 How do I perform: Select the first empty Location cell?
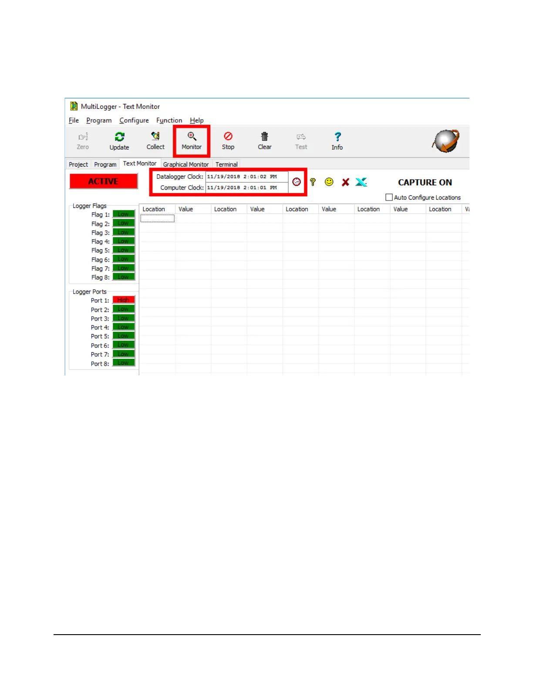point(157,218)
